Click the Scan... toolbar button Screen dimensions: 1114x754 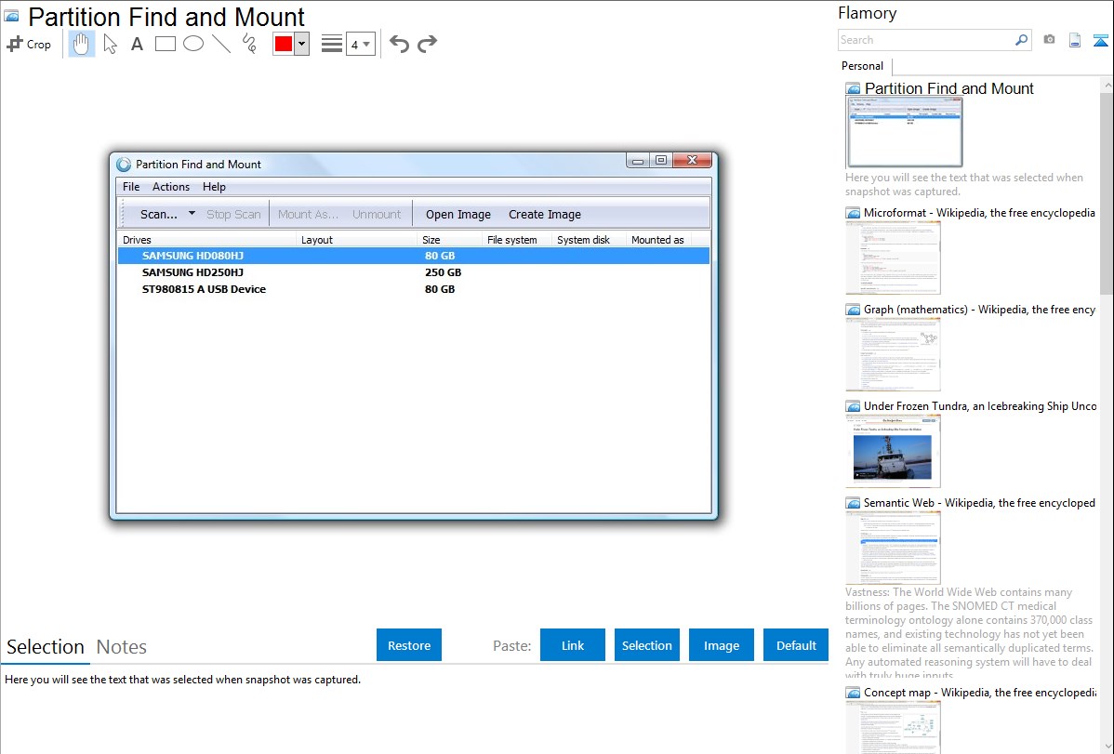[x=159, y=214]
